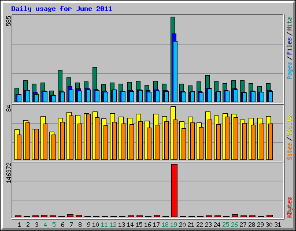Click the green weekend day 12 label

pos(113,225)
